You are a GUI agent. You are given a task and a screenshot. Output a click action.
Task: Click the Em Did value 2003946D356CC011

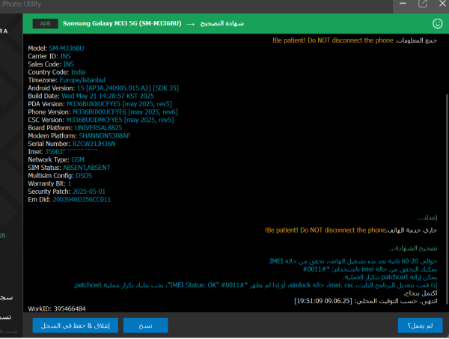tap(82, 200)
